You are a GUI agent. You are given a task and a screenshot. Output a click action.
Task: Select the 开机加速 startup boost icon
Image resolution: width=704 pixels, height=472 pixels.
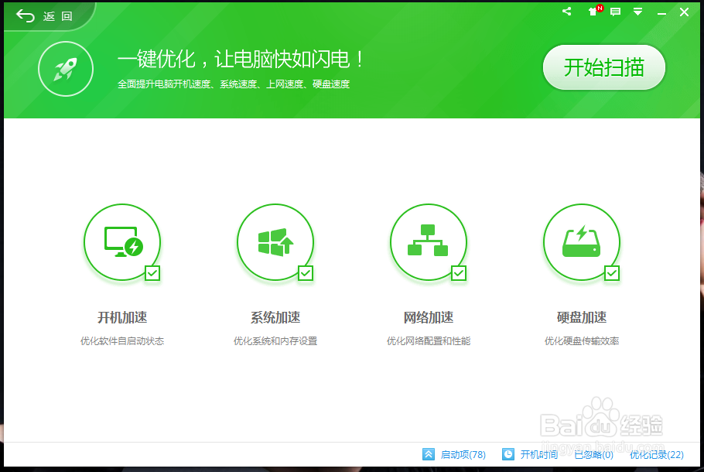click(x=121, y=240)
